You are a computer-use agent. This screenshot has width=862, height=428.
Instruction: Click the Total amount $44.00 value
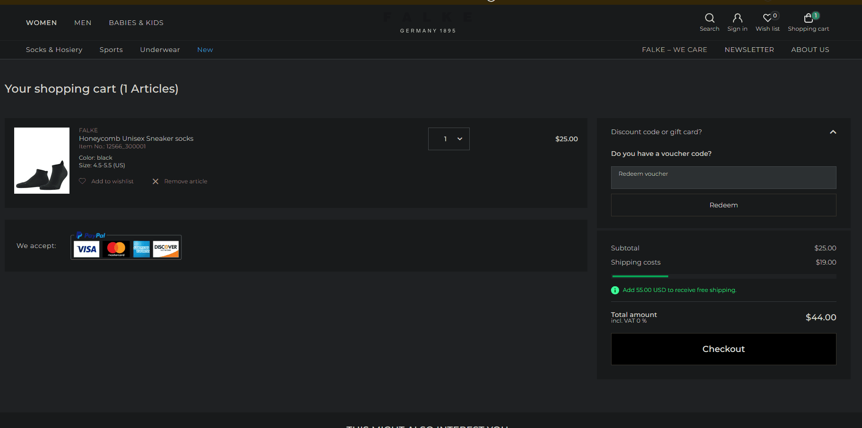pos(821,317)
